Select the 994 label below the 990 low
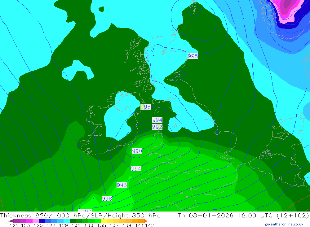The height and width of the screenshot is (227, 310). pyautogui.click(x=136, y=168)
